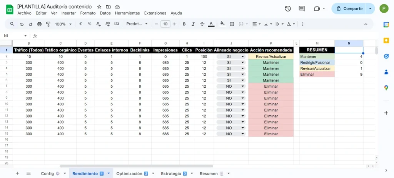Toggle strikethrough formatting

202,24
